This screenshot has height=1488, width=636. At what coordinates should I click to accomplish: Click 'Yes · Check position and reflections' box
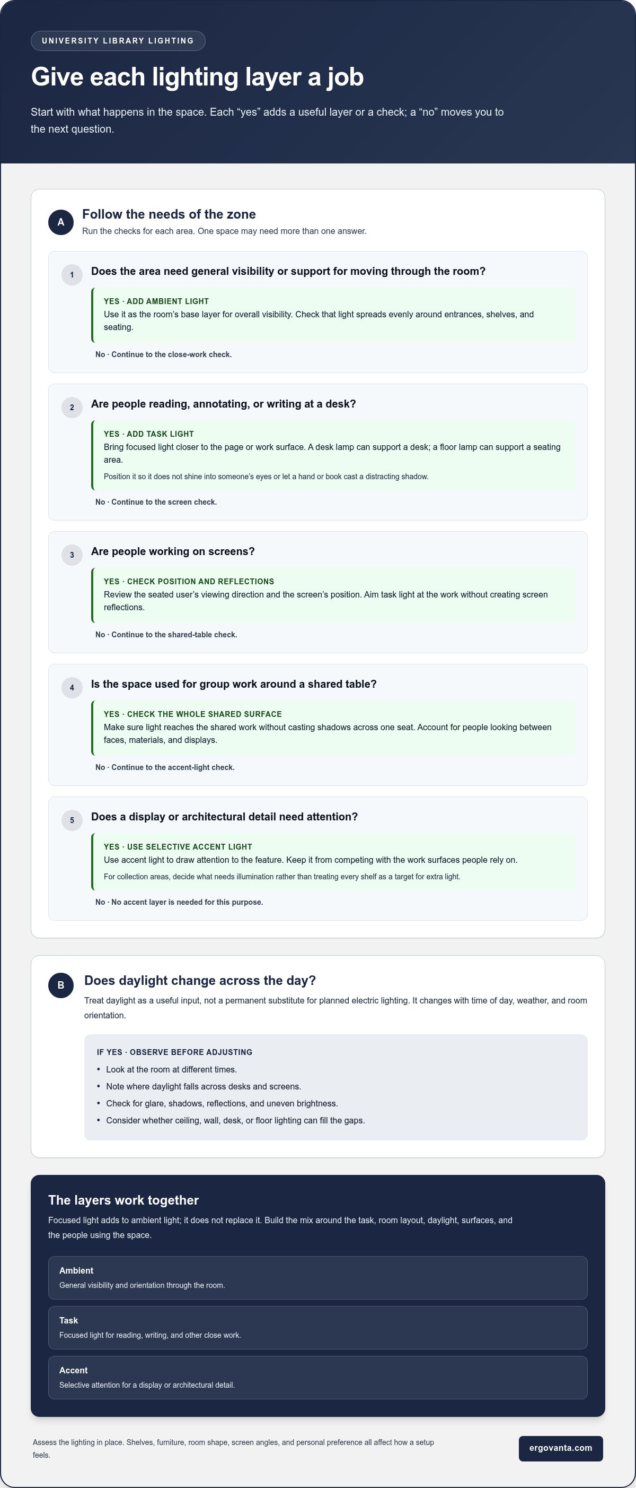click(x=333, y=595)
